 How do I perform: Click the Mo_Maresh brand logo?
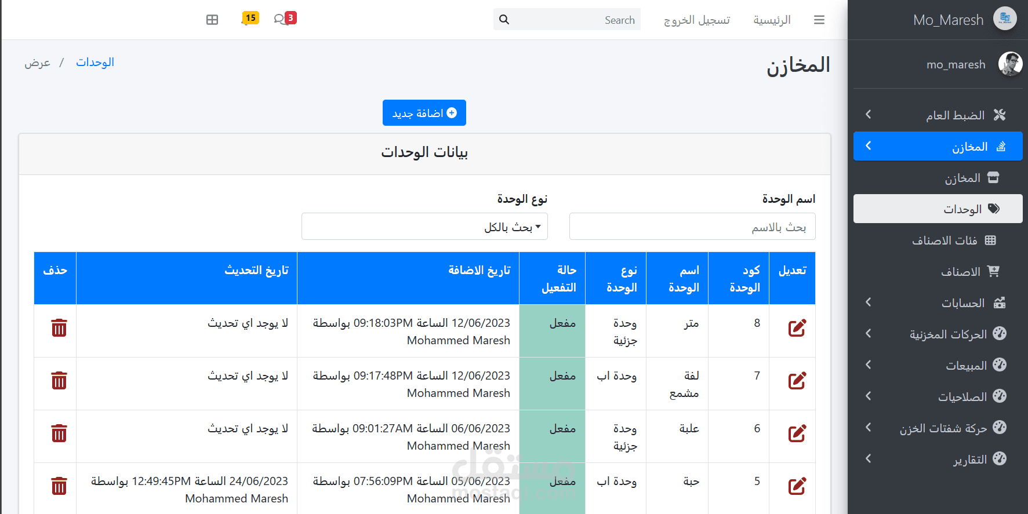(1005, 19)
